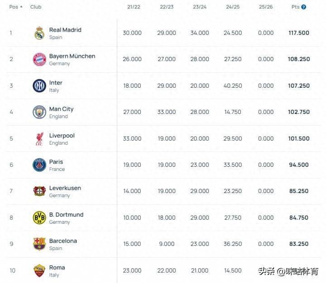Sort by the Club column header
This screenshot has height=283, width=326.
pos(36,7)
